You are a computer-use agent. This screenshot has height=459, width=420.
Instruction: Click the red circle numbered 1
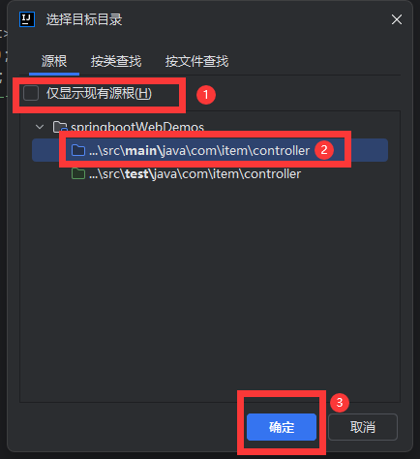tap(206, 95)
